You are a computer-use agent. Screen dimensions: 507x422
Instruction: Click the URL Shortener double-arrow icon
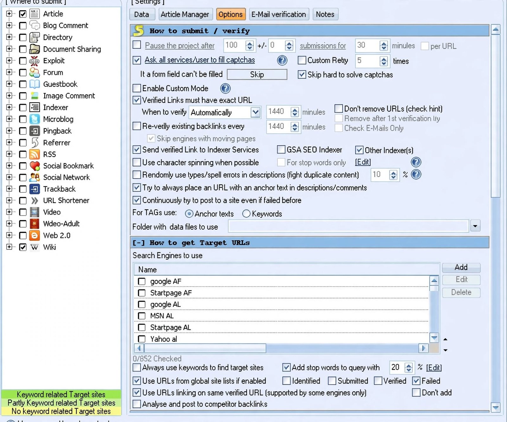(x=34, y=200)
